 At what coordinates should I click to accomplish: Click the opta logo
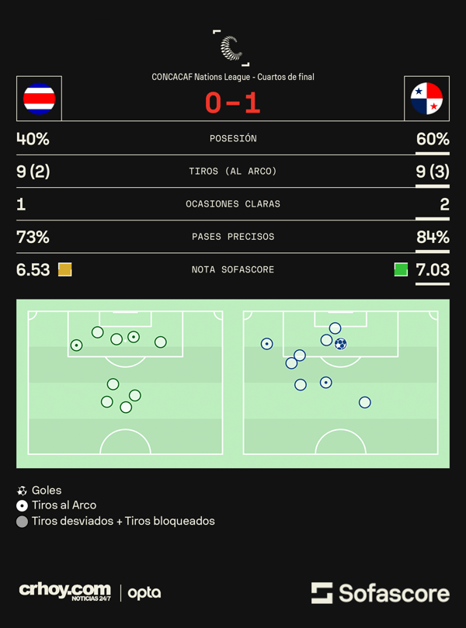coord(144,593)
